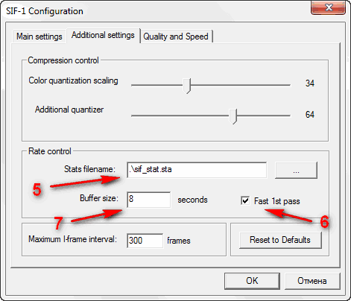Image resolution: width=351 pixels, height=301 pixels.
Task: Confirm the dialog with OK
Action: click(x=252, y=281)
